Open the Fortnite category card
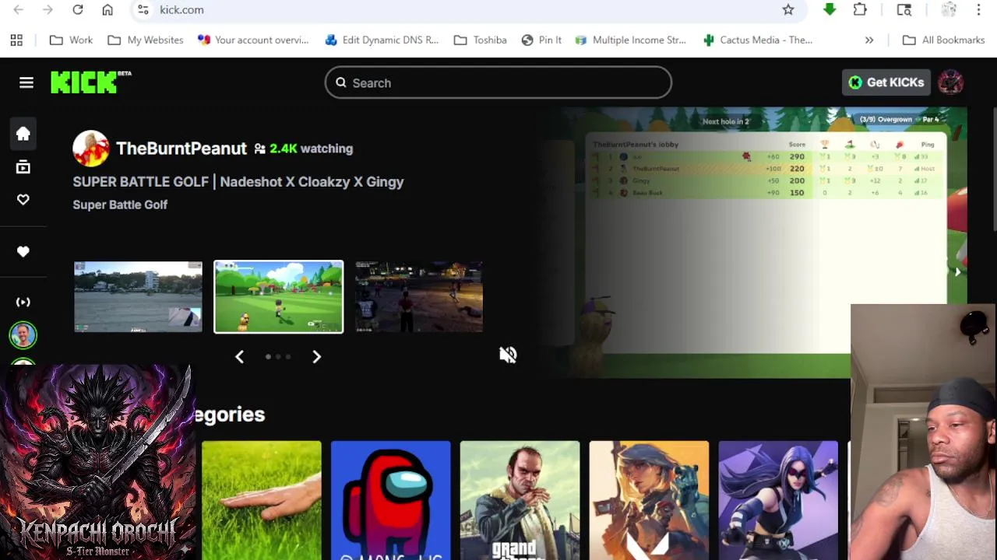 779,500
